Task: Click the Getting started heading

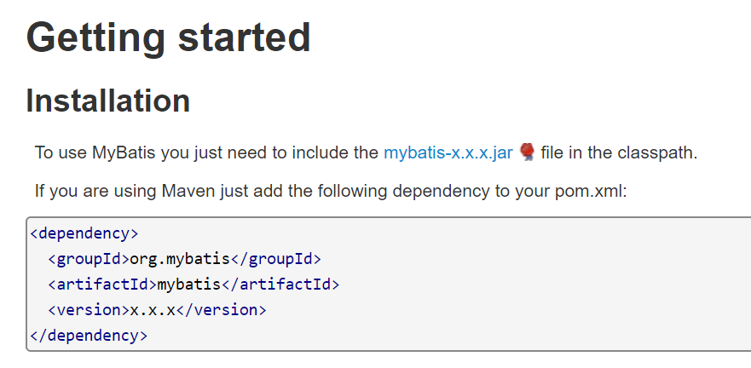Action: (x=168, y=37)
